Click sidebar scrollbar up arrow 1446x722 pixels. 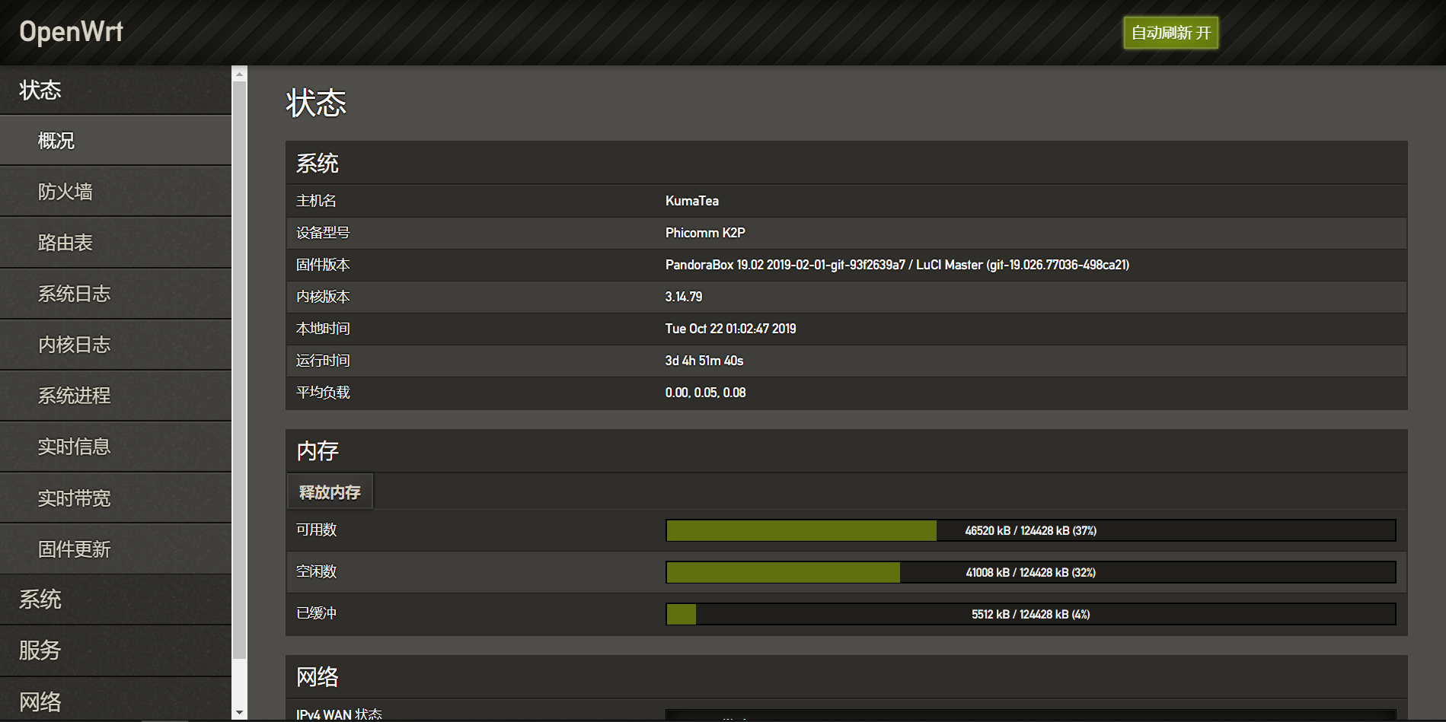tap(240, 74)
